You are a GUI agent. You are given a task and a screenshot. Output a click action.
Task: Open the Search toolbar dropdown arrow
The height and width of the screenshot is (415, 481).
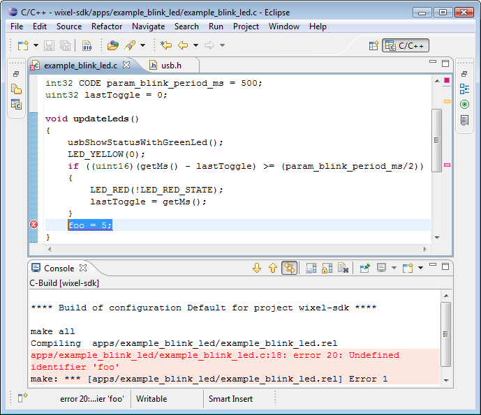[142, 45]
